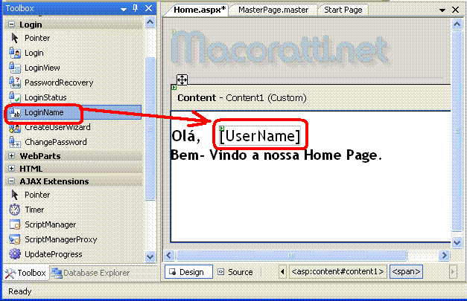Collapse the AJAX Extensions section
Viewport: 467px width, 301px height.
[x=12, y=181]
